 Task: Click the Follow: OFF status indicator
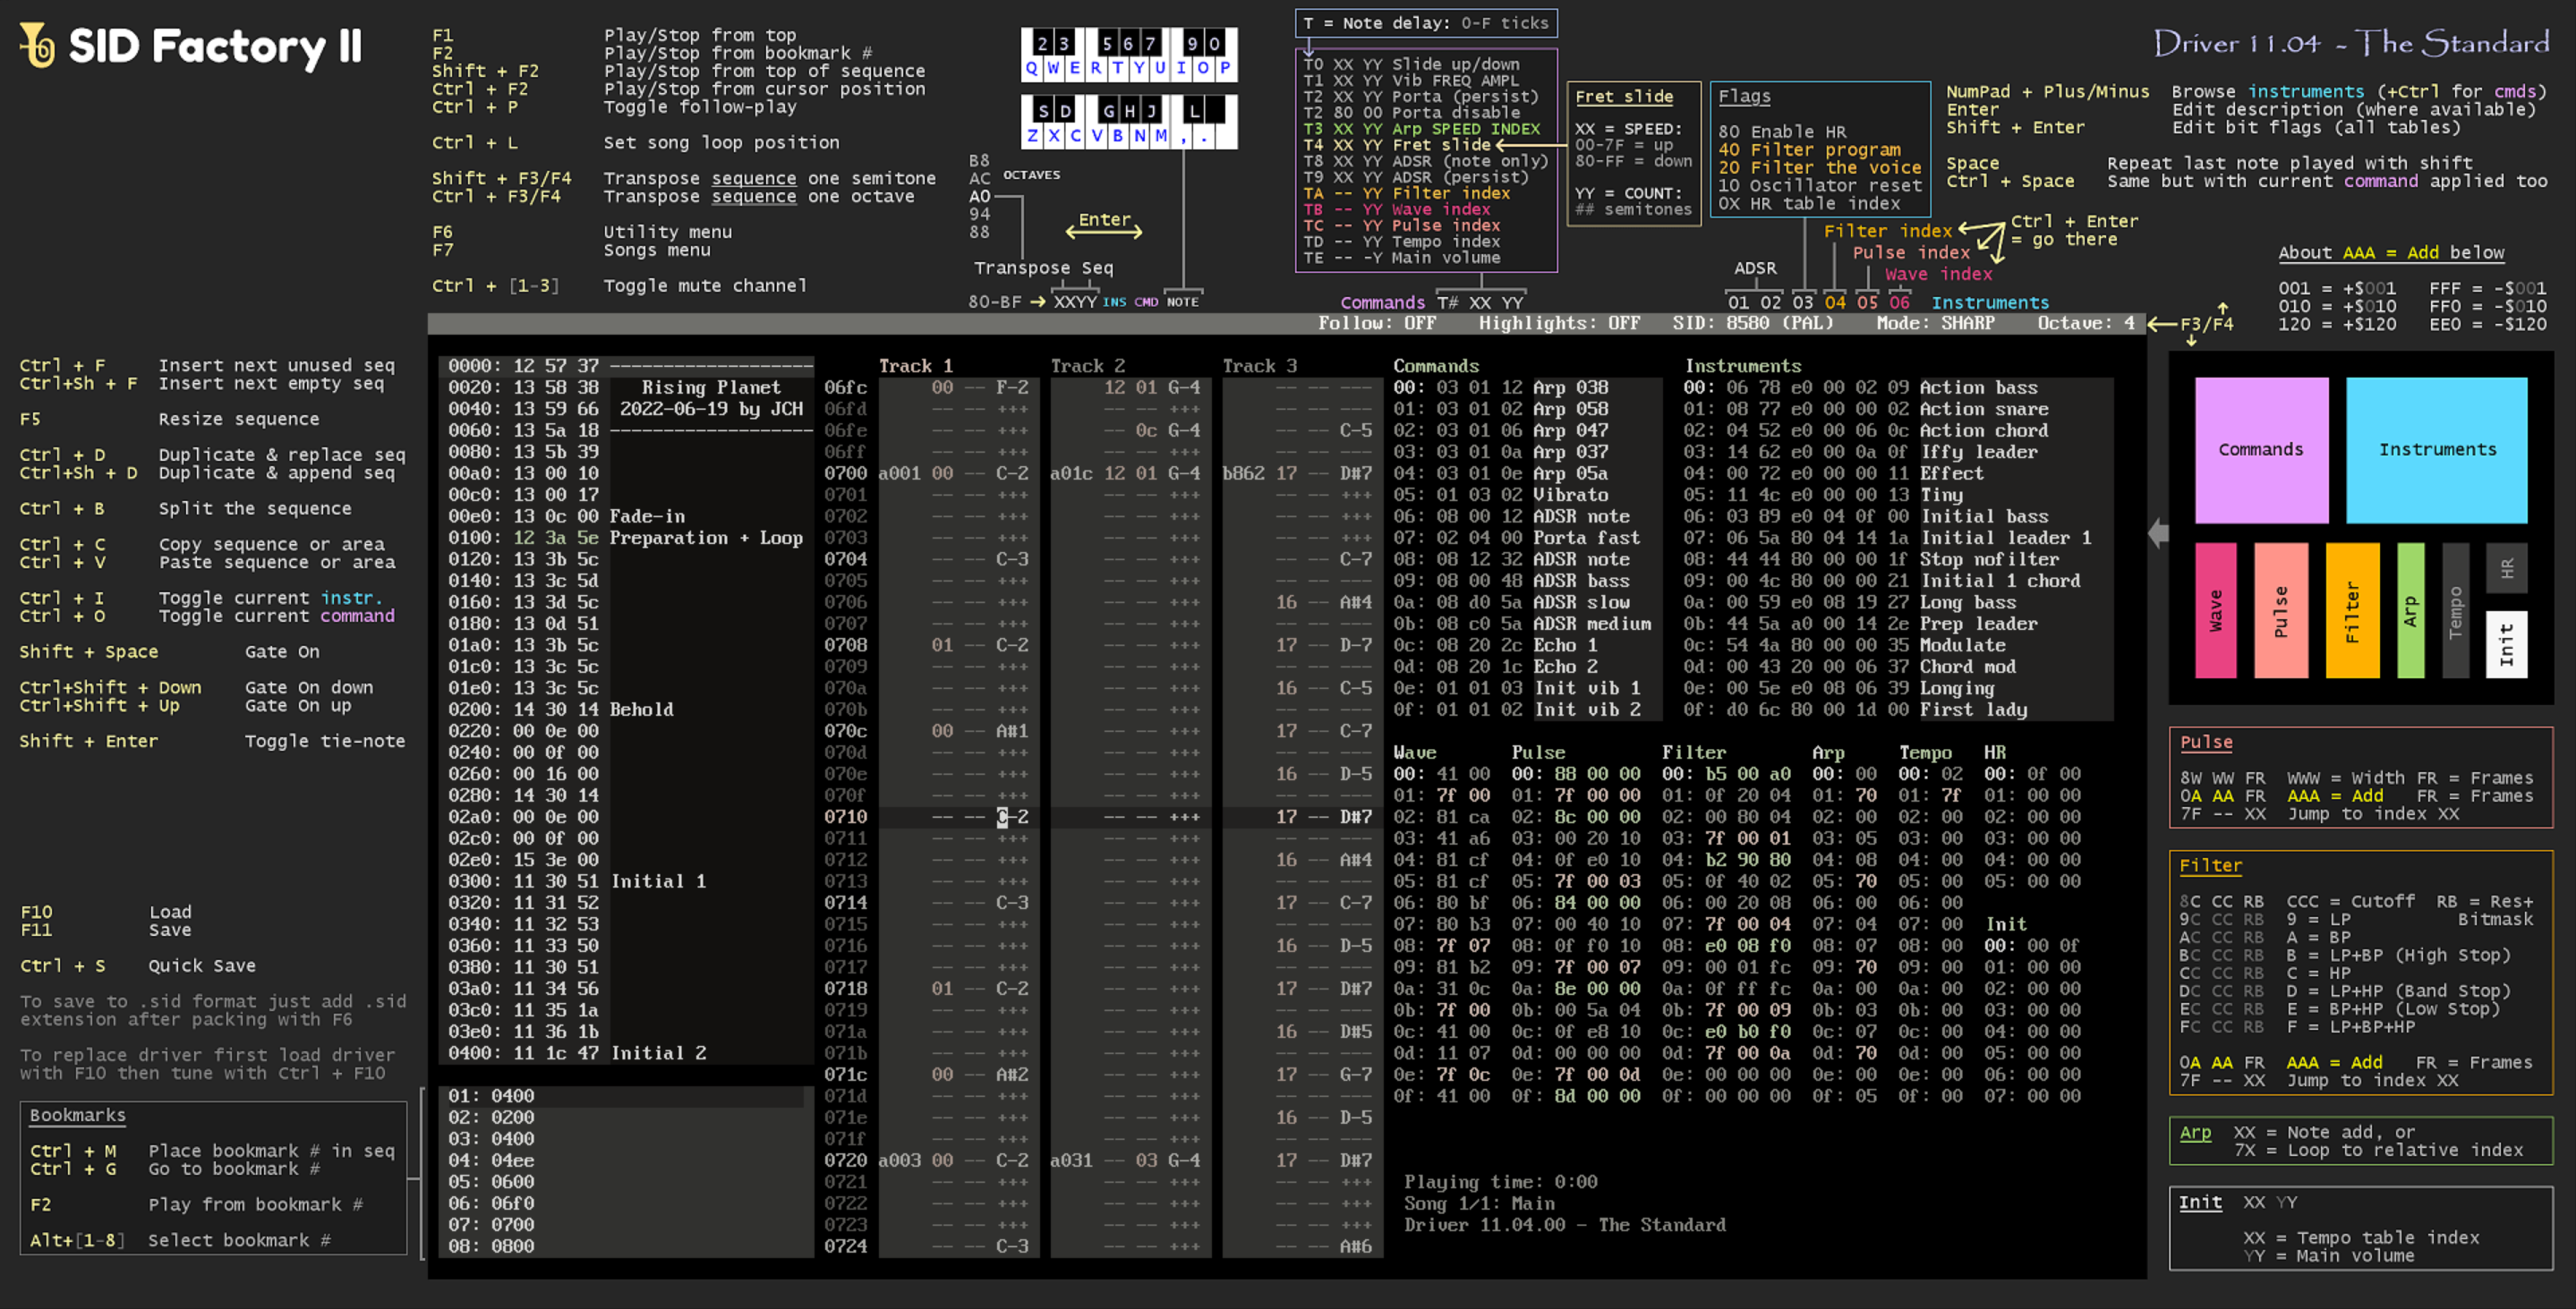pos(1376,323)
